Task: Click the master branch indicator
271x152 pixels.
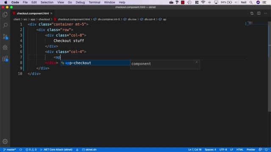Action: click(9, 149)
